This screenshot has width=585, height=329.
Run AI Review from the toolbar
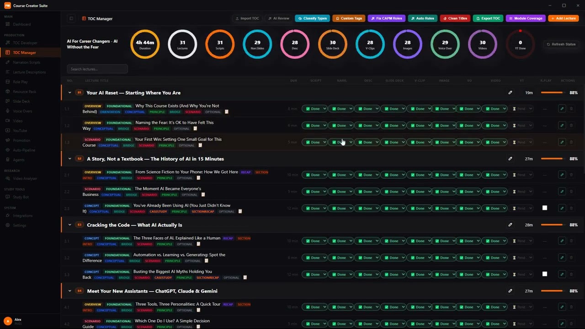[279, 18]
